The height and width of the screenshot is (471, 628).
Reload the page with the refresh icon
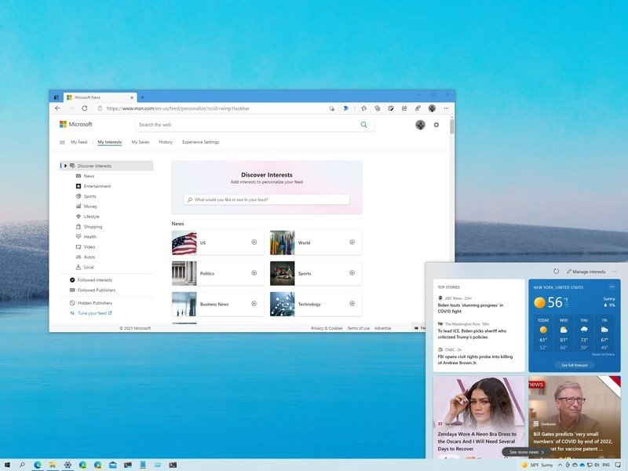85,108
